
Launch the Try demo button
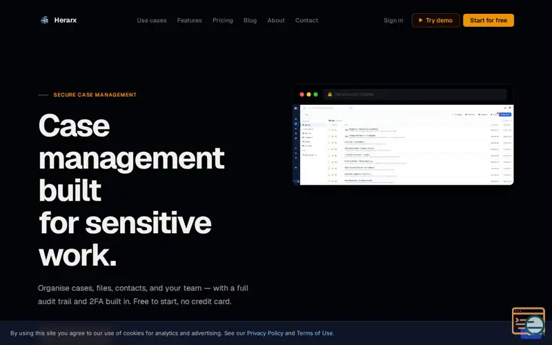click(435, 21)
